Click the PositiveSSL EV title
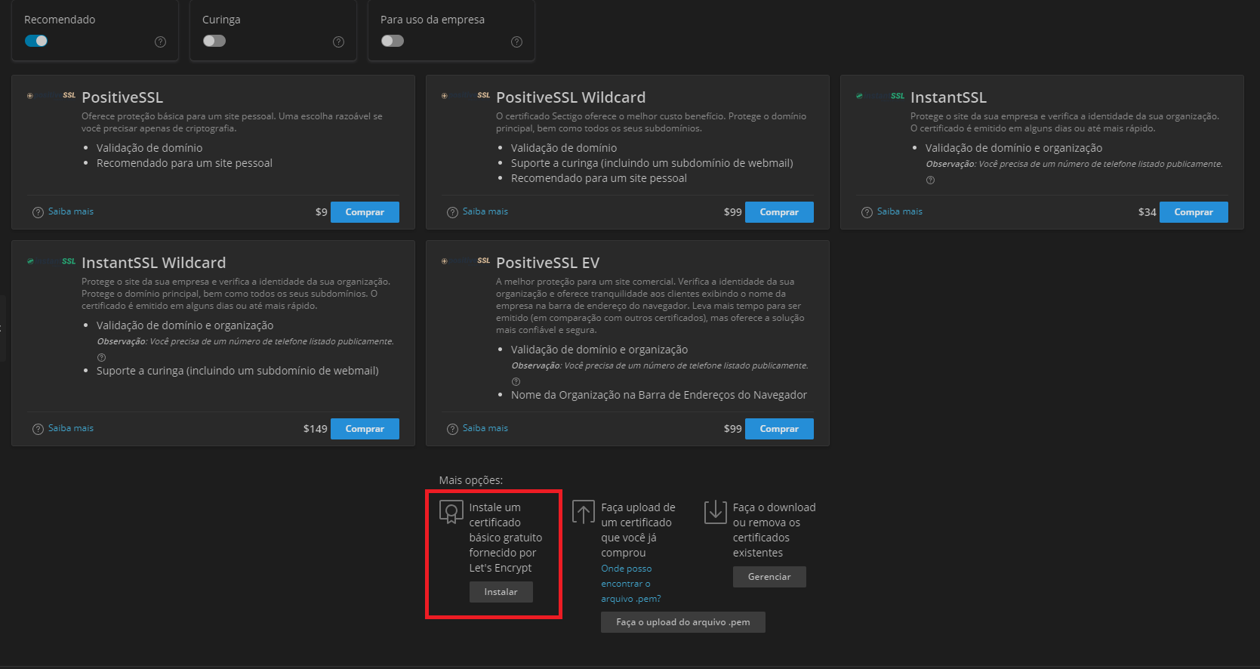The width and height of the screenshot is (1260, 669). (547, 263)
